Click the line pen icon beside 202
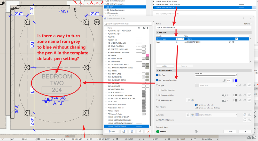258x141 pixels. pyautogui.click(x=224, y=81)
